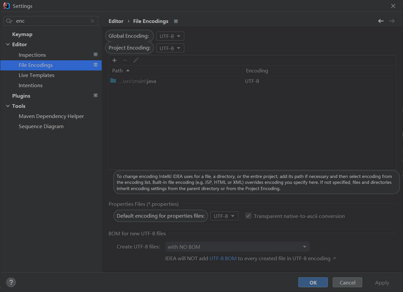Open the UTF-8 BOM link
Image resolution: width=403 pixels, height=292 pixels.
tap(223, 259)
